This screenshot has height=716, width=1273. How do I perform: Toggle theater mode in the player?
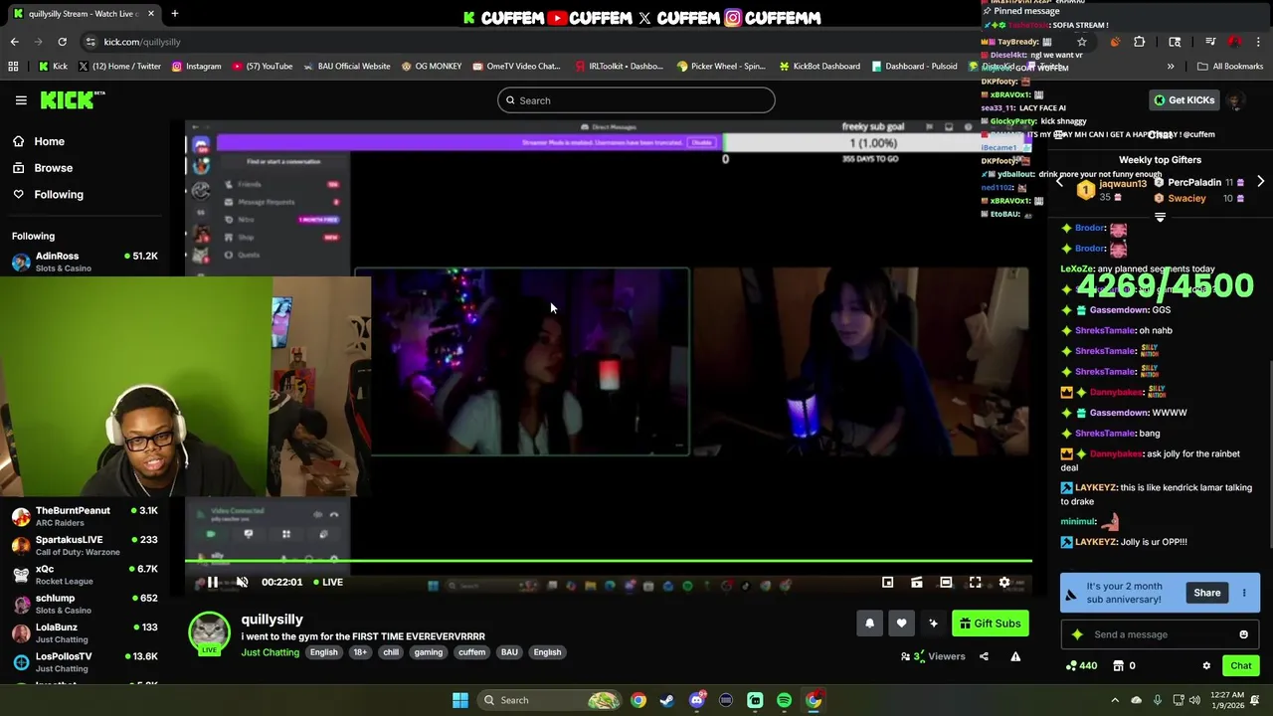click(x=946, y=583)
